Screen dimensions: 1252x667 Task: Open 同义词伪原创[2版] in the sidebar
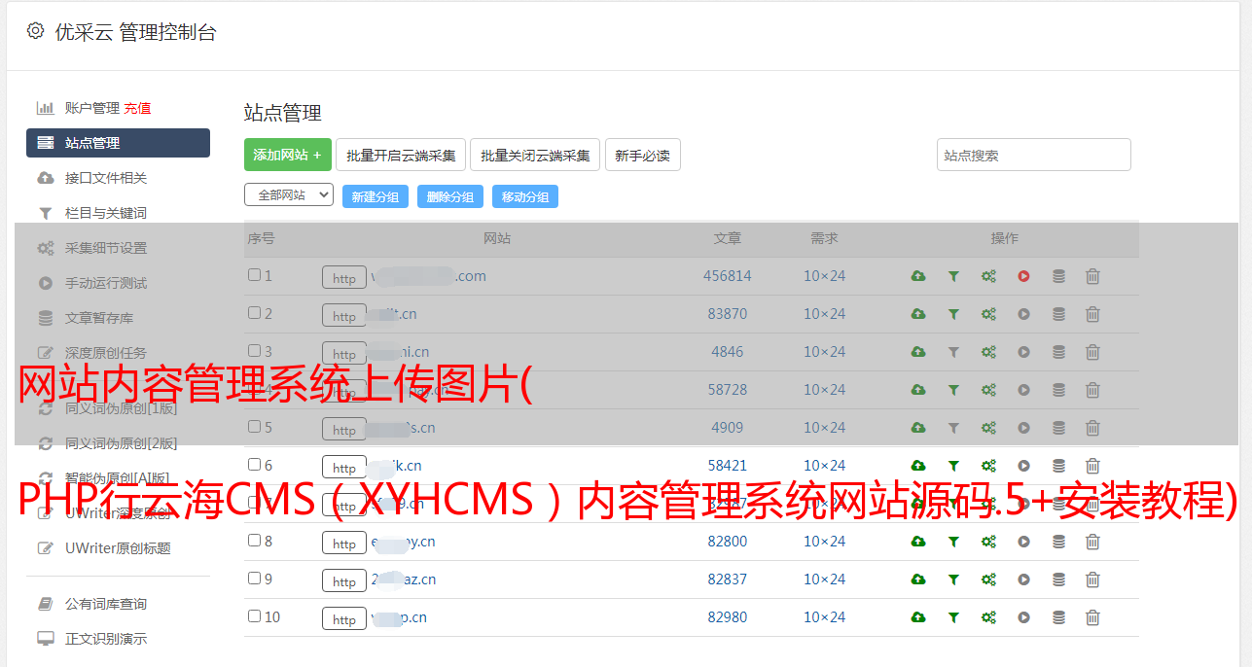122,443
